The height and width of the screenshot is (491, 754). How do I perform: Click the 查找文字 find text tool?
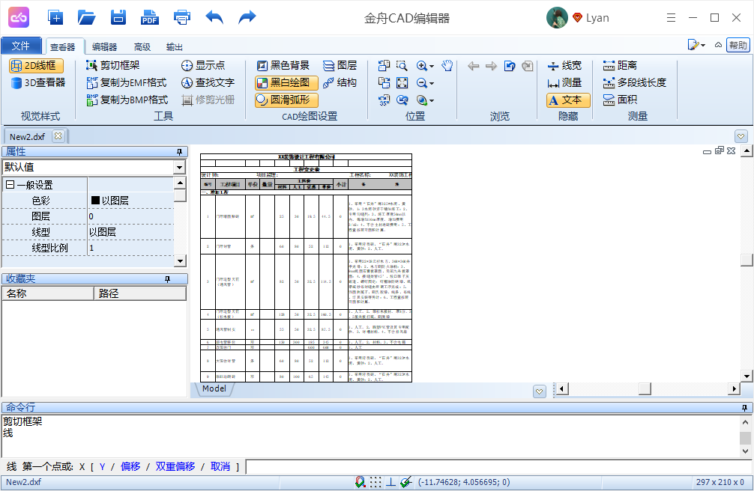(x=208, y=83)
